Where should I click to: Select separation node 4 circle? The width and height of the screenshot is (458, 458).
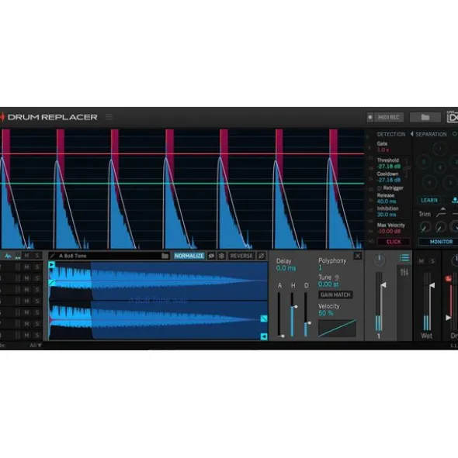429,183
